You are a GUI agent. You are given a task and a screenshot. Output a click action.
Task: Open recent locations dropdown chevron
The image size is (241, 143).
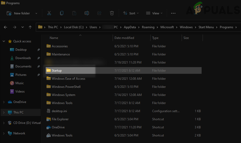pyautogui.click(x=23, y=27)
